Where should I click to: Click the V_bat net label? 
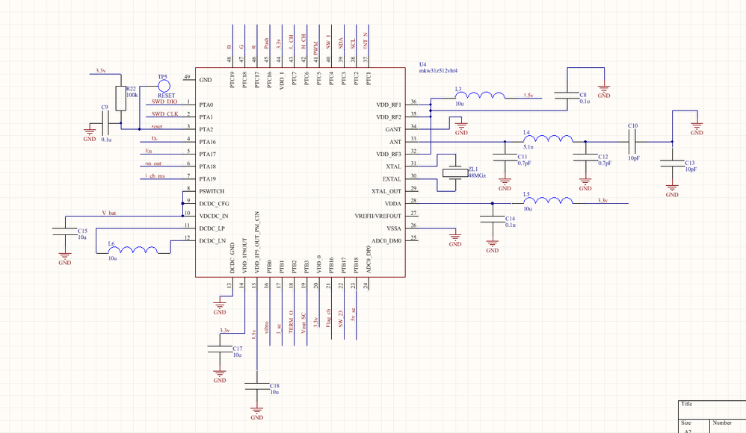(108, 212)
